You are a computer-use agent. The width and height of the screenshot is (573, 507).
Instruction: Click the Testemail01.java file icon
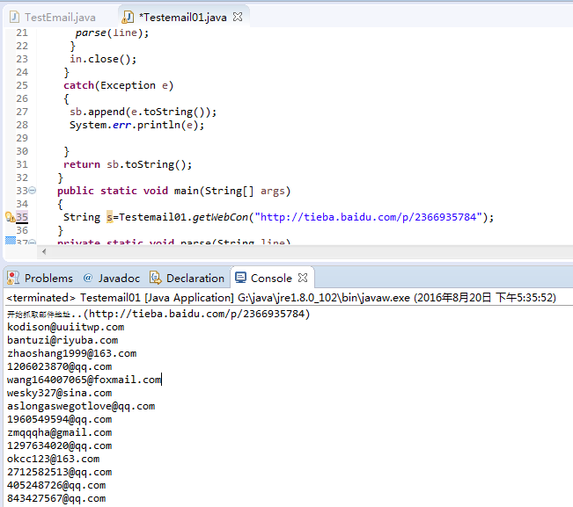point(129,17)
